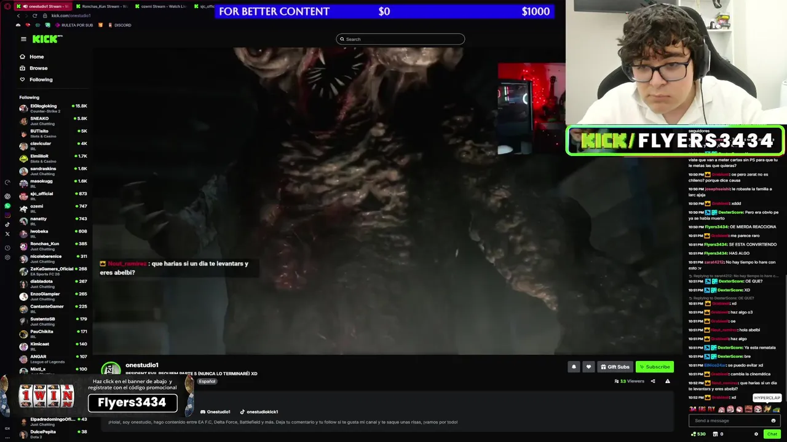Open clavicular followed channel
The height and width of the screenshot is (442, 787).
pyautogui.click(x=53, y=145)
